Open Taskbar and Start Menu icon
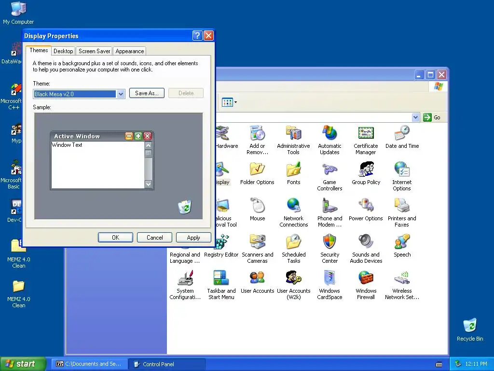Screen dimensions: 494x371 (x=221, y=285)
